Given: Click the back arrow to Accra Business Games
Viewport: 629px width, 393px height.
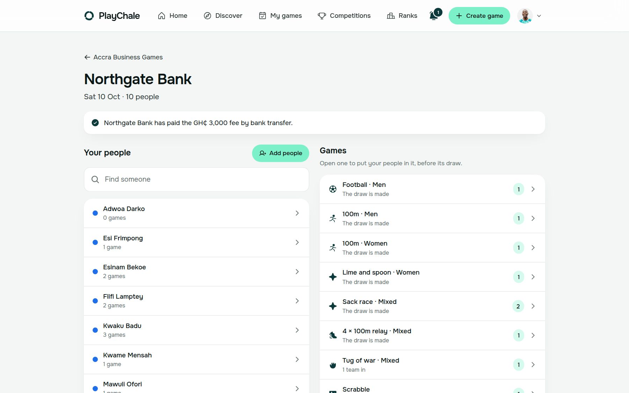Looking at the screenshot, I should pyautogui.click(x=87, y=57).
